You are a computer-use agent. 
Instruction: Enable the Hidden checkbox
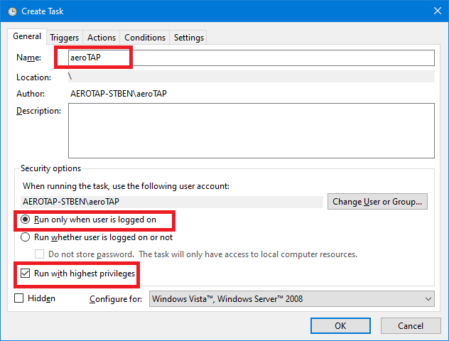point(19,298)
